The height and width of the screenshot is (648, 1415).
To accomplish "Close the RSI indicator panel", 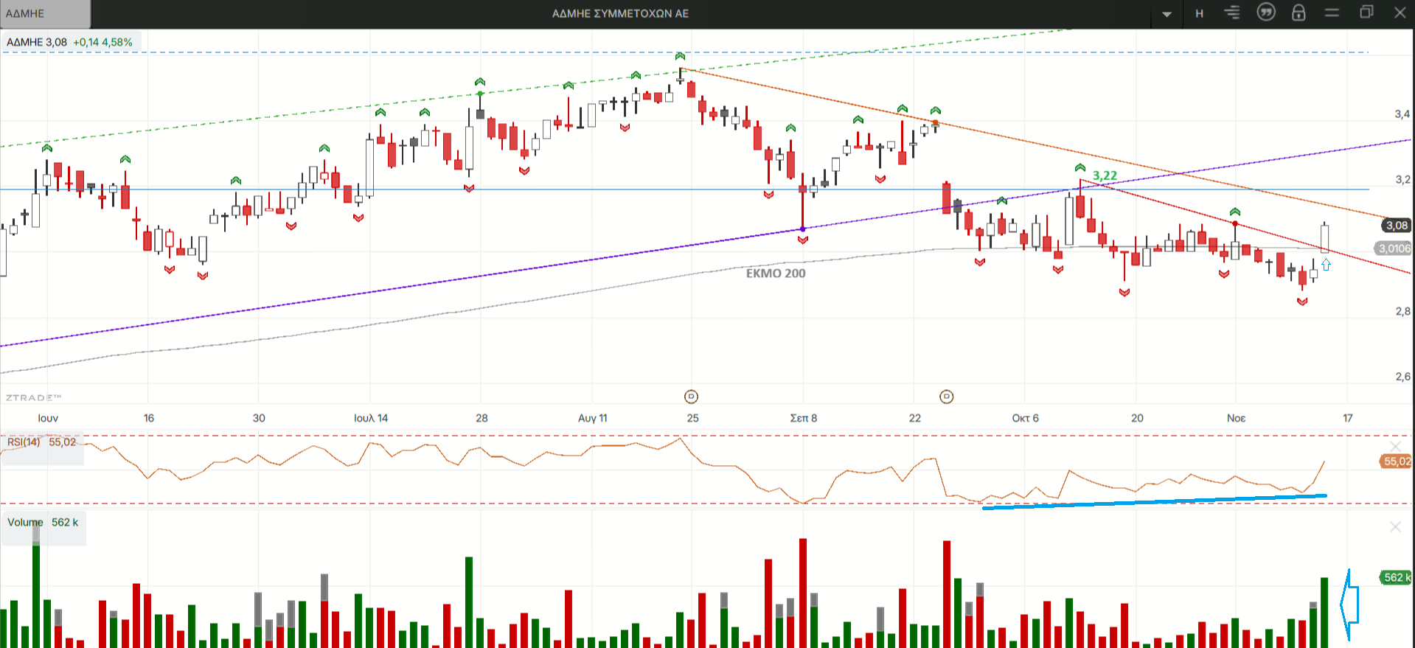I will pos(1395,447).
